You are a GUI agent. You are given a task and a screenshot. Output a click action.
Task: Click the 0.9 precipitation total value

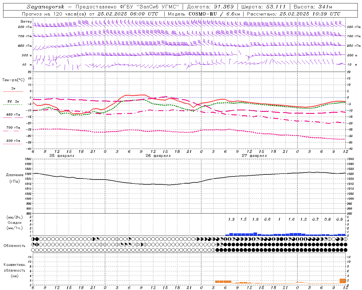(x=339, y=219)
